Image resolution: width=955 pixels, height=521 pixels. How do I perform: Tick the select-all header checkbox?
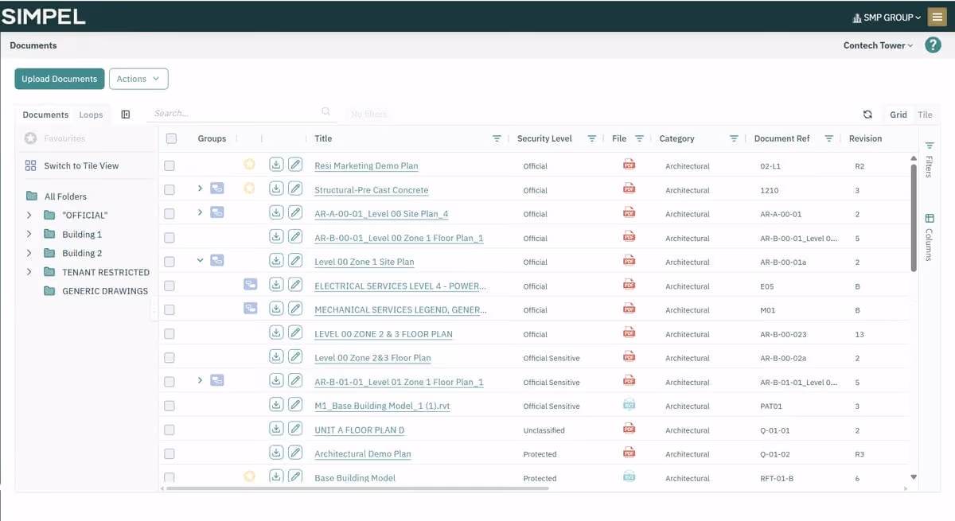[x=171, y=138]
